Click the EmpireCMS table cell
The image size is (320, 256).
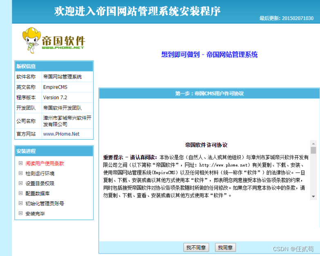(x=67, y=87)
